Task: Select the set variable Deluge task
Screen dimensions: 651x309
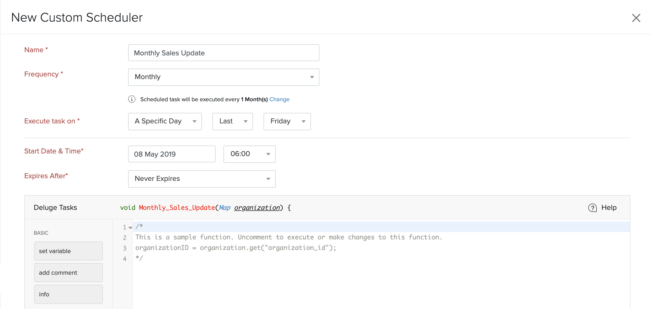Action: point(68,251)
